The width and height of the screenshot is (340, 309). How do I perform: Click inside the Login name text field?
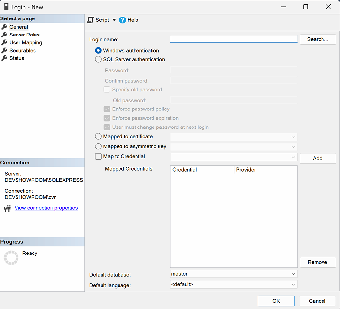click(234, 39)
